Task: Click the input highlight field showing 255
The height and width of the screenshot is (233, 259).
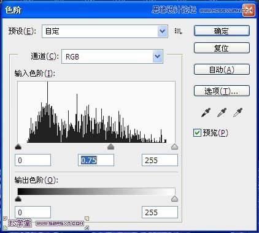Action: [160, 160]
